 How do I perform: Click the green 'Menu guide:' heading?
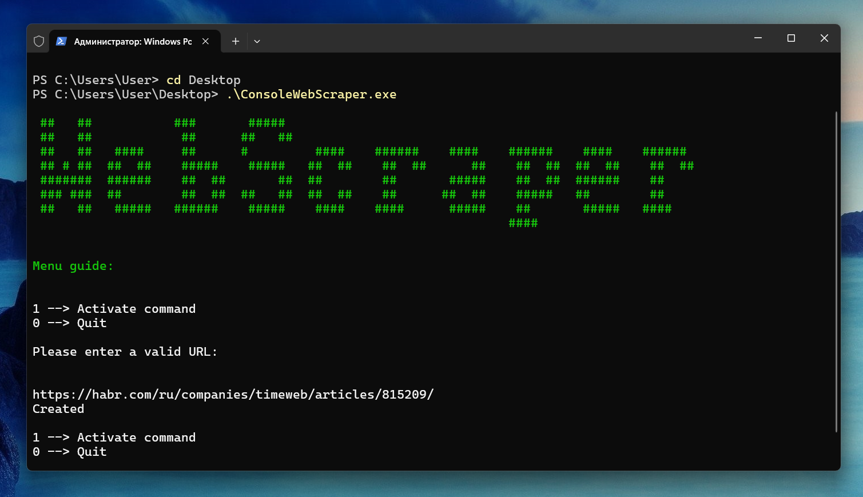coord(73,266)
